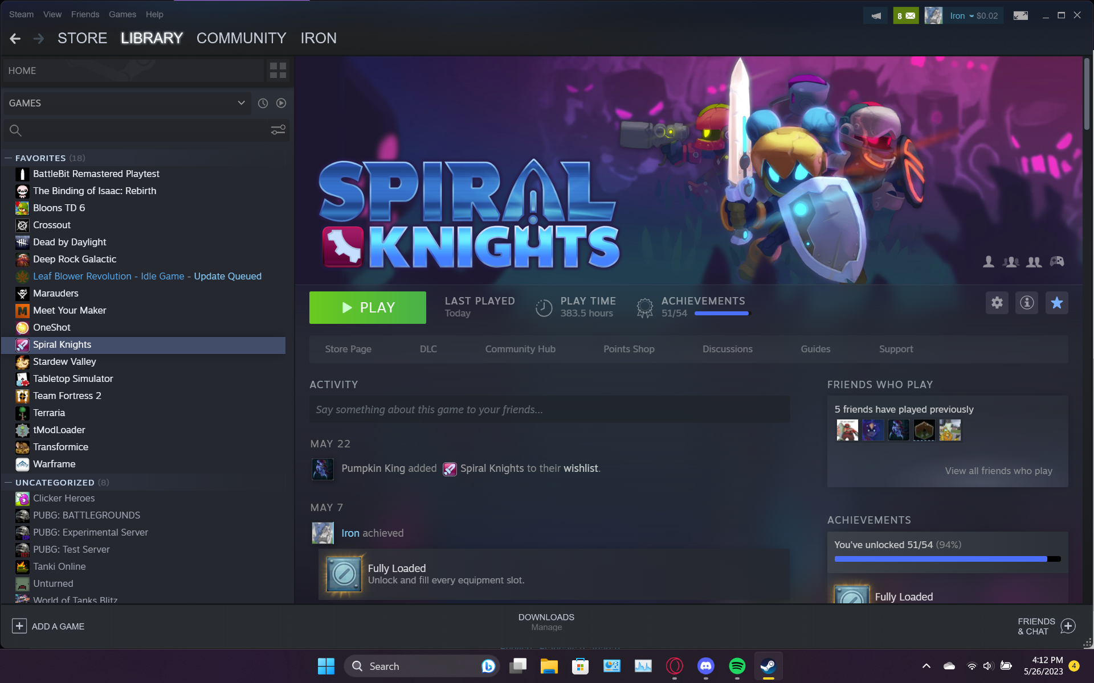Viewport: 1094px width, 683px height.
Task: Open the Games filter dropdown
Action: (x=127, y=103)
